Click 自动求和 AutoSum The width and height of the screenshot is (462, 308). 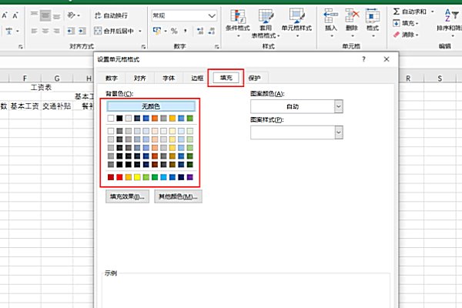(x=410, y=12)
